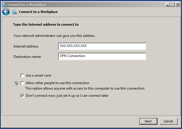Click the security shield icon beside Allow other people
The height and width of the screenshot is (129, 182).
coord(16,83)
